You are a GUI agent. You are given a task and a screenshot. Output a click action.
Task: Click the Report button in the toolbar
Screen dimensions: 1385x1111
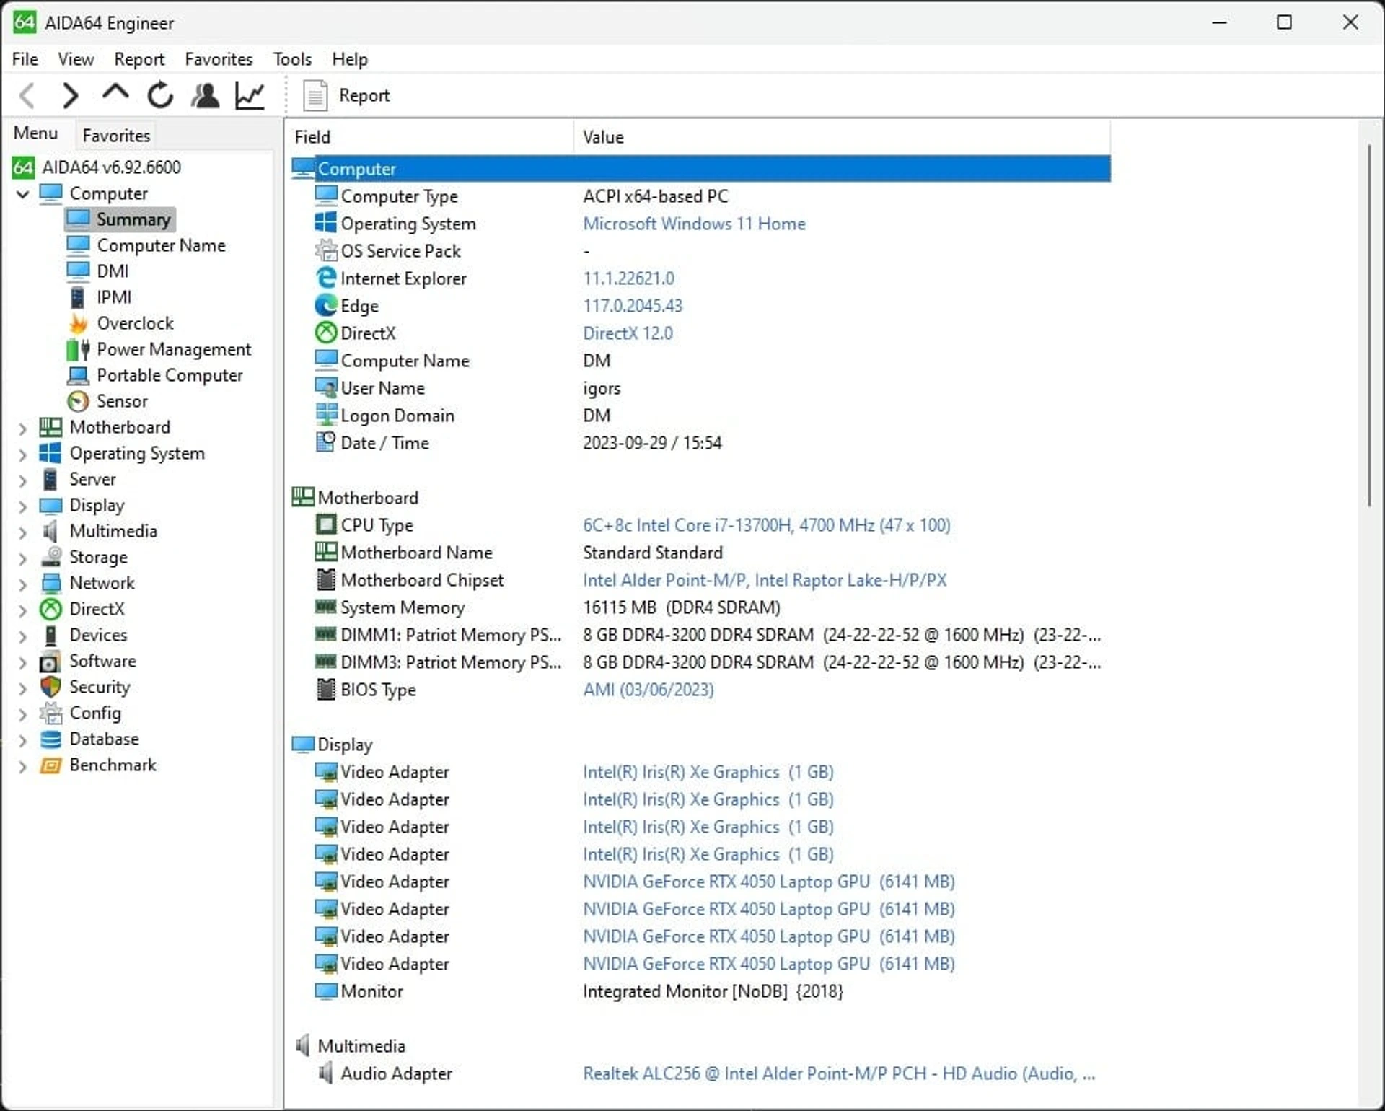coord(347,95)
